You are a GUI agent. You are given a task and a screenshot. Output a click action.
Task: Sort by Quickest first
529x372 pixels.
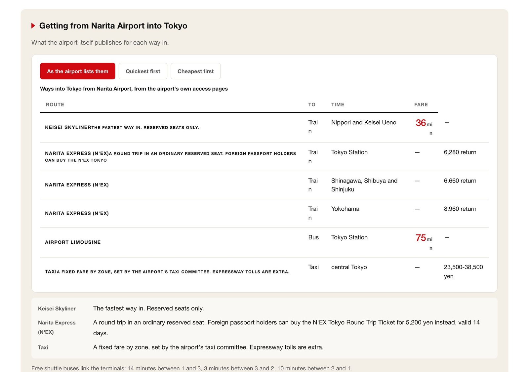[143, 71]
